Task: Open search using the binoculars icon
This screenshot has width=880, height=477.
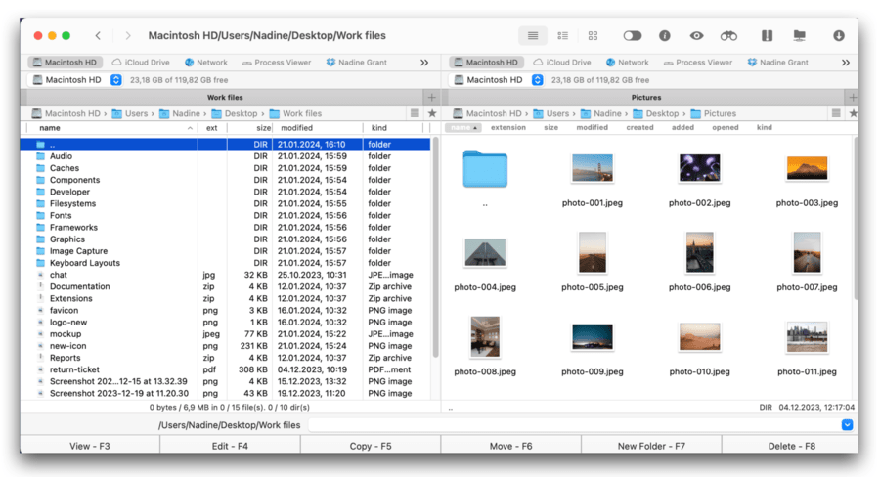Action: 728,36
